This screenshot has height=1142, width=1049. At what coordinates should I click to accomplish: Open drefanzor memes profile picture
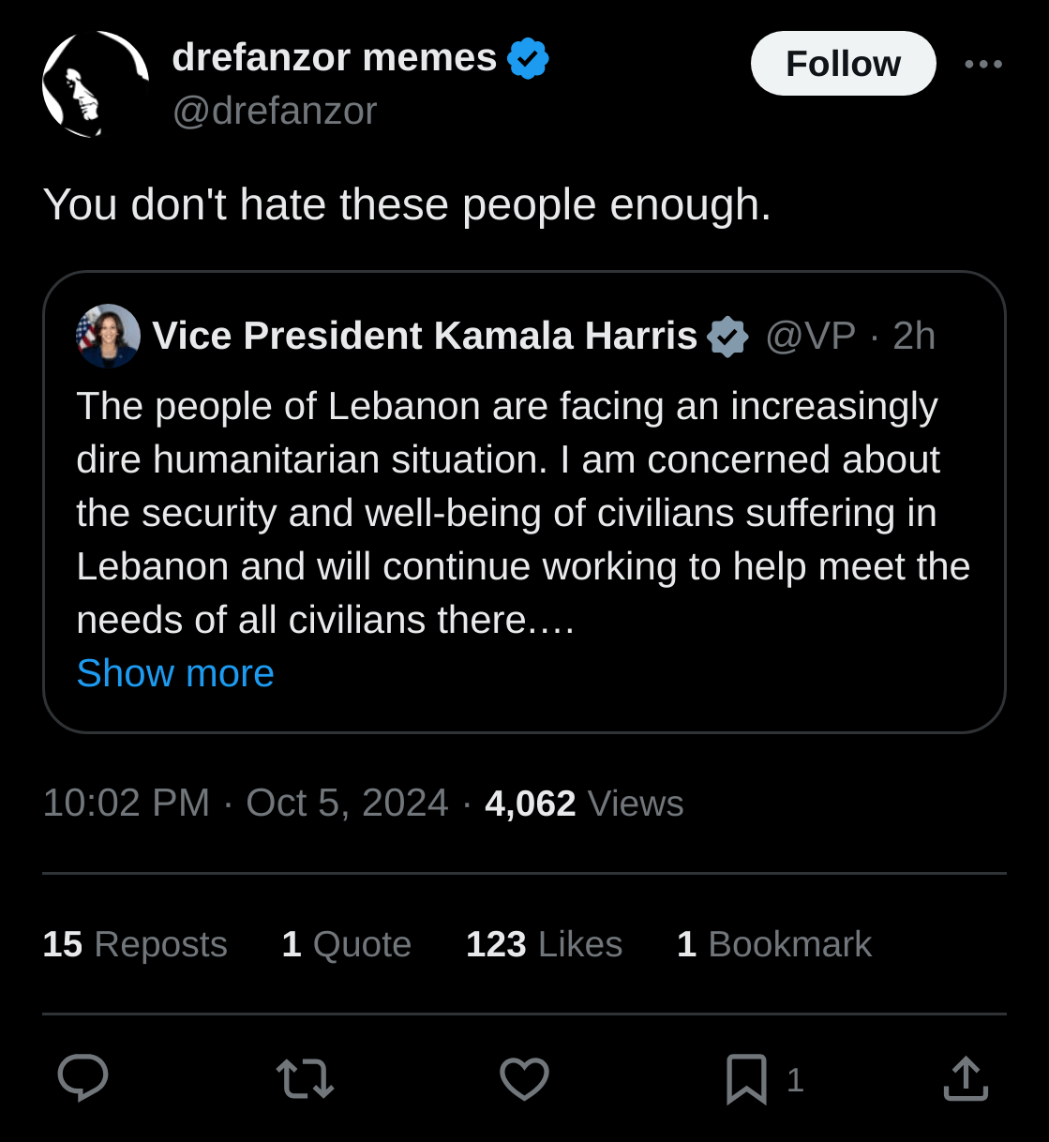click(96, 84)
